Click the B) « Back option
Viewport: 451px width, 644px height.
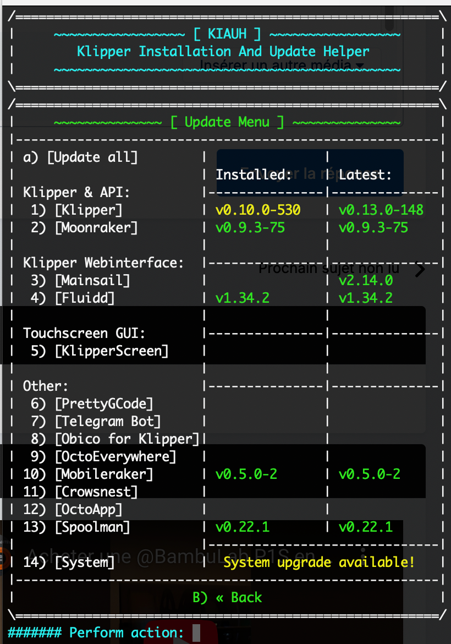227,597
